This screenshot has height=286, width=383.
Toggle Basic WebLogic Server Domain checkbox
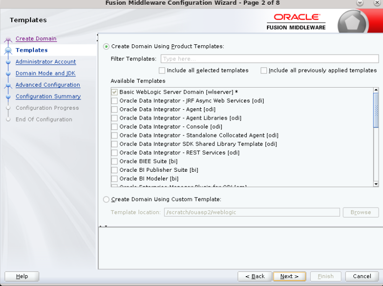(x=114, y=92)
